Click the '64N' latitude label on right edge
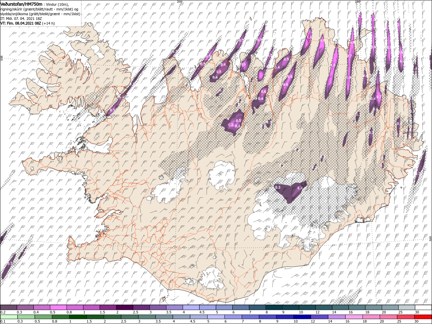The height and width of the screenshot is (324, 432). tap(430, 239)
